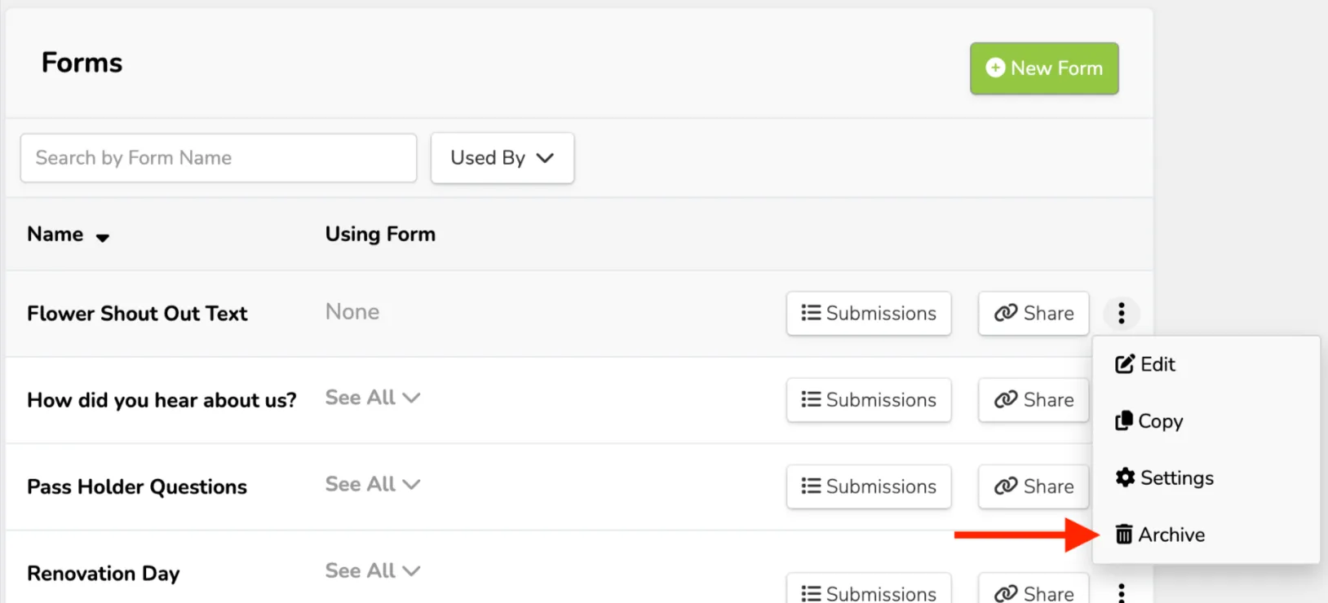
Task: Expand See All for Renovation Day
Action: [x=373, y=570]
